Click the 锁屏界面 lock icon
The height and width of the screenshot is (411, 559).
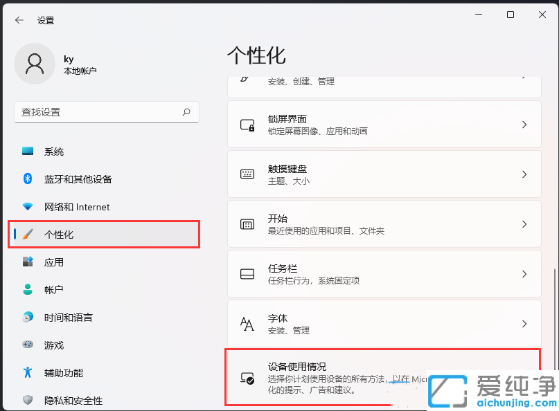click(247, 124)
